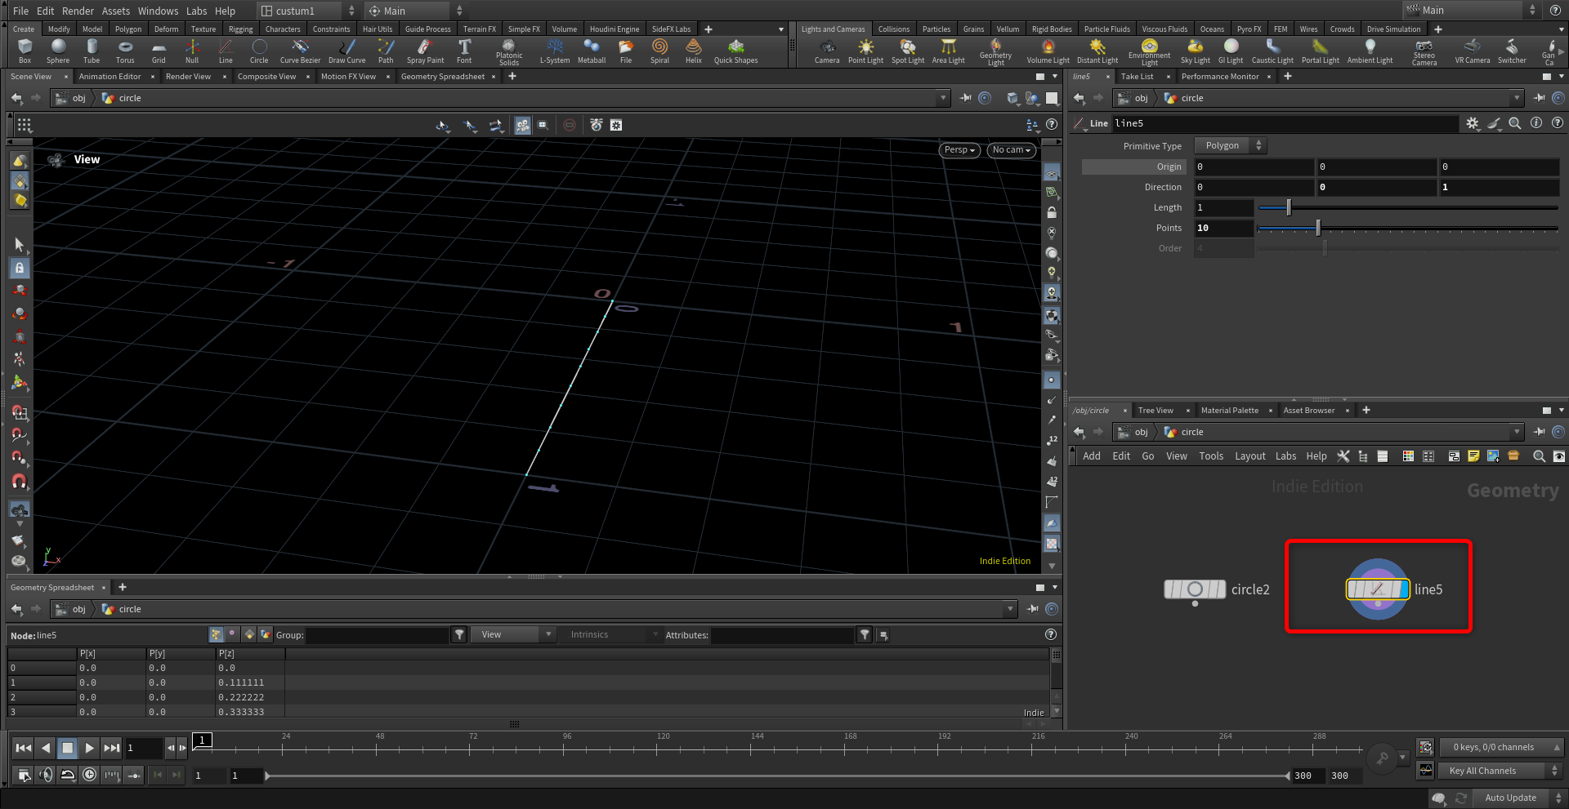
Task: Select the Spray Paint tool
Action: (x=425, y=51)
